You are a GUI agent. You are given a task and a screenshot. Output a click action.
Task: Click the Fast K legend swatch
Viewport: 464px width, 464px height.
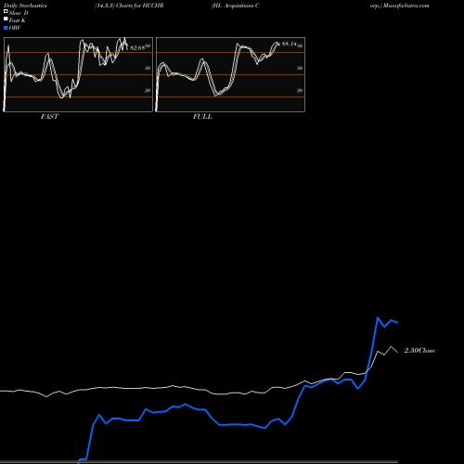(x=6, y=19)
